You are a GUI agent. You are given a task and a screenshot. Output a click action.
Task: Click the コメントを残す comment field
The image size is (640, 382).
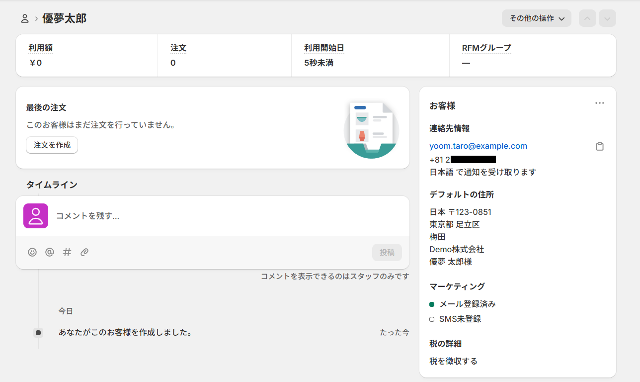point(224,216)
